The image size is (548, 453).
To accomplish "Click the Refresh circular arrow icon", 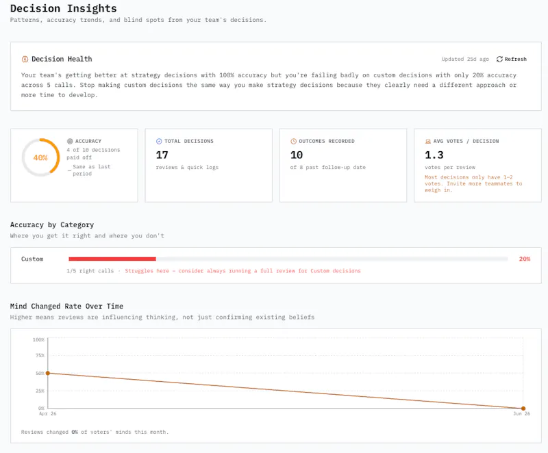I will point(499,59).
